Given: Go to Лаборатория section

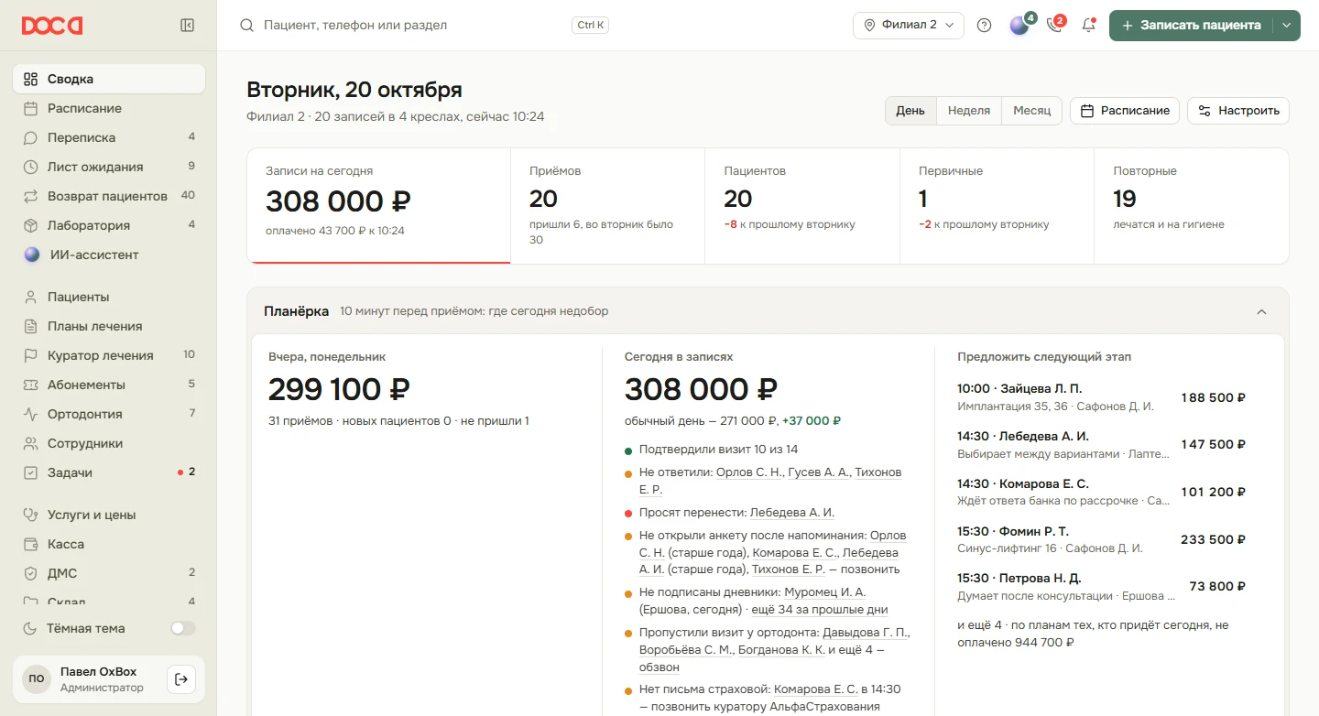Looking at the screenshot, I should coord(109,225).
